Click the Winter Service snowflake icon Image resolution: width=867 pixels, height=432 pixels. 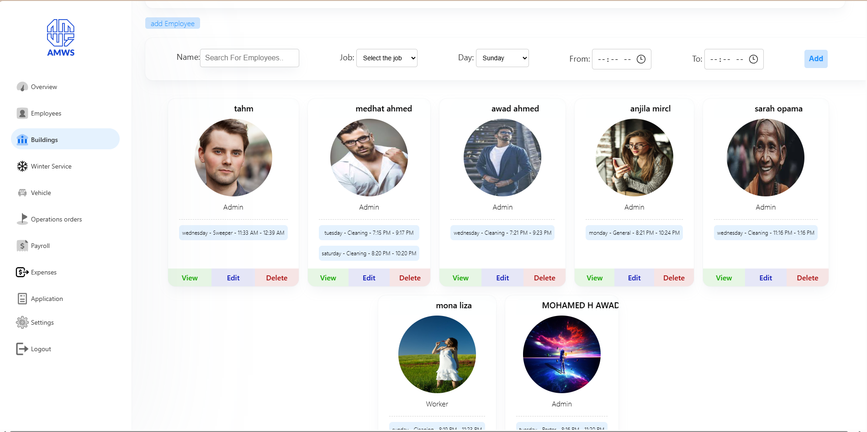[22, 166]
